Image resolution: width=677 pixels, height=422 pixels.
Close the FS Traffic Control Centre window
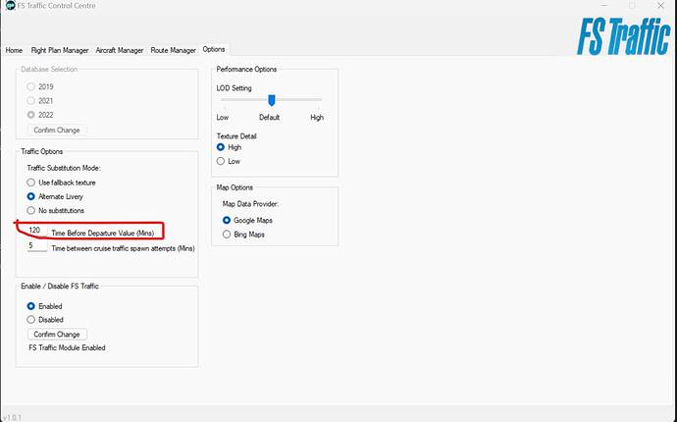pyautogui.click(x=660, y=5)
